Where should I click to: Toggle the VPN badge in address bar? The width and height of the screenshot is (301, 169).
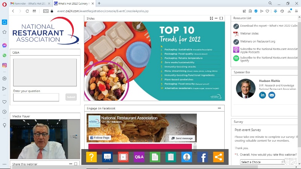click(46, 11)
